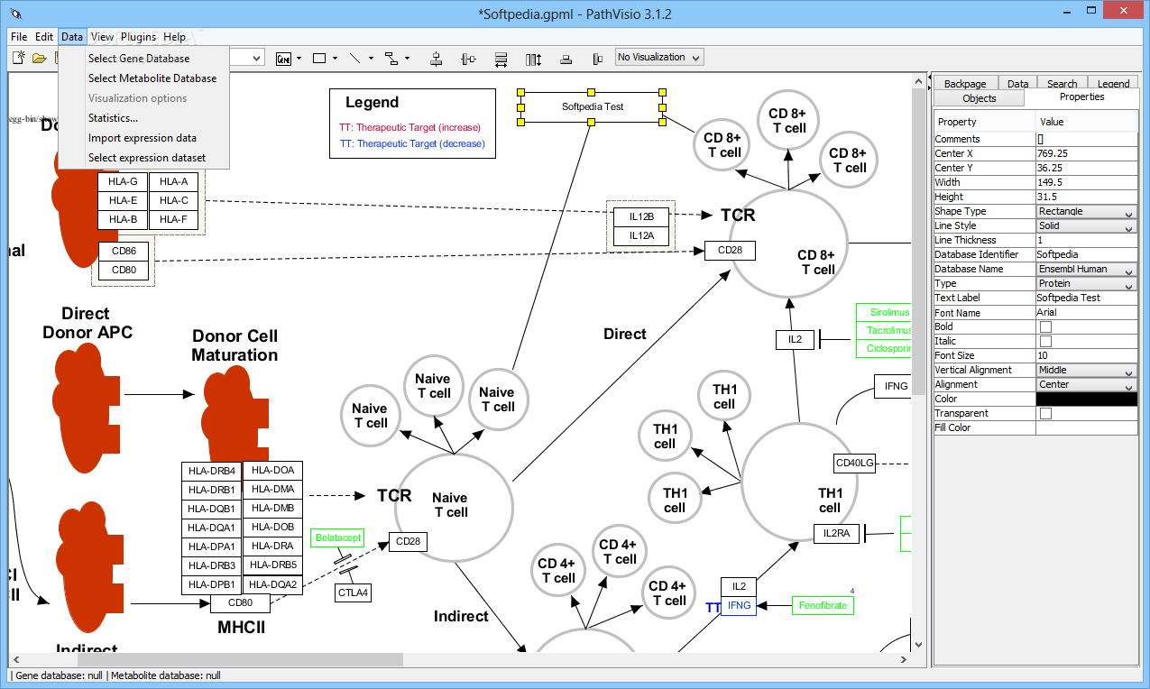The width and height of the screenshot is (1150, 689).
Task: Click the Property column header
Action: (x=984, y=122)
